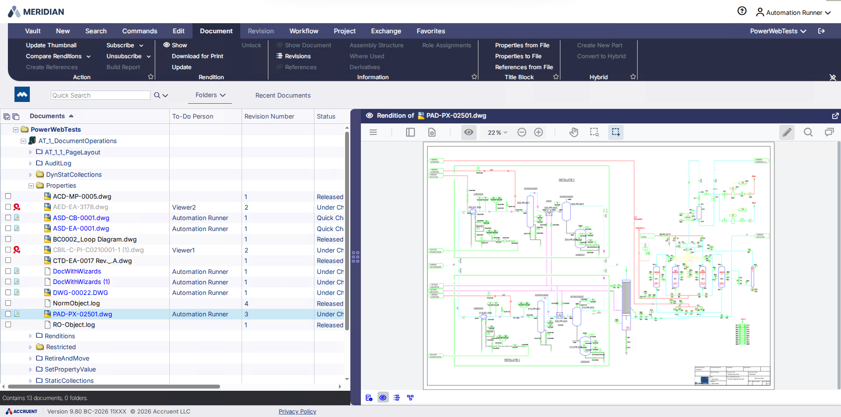Click the related structure icon below viewer
The height and width of the screenshot is (417, 841).
tap(410, 398)
